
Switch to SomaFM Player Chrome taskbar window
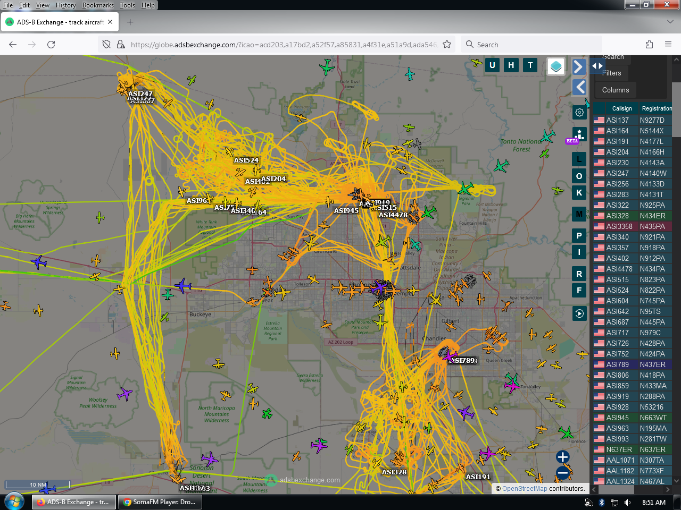pos(160,502)
